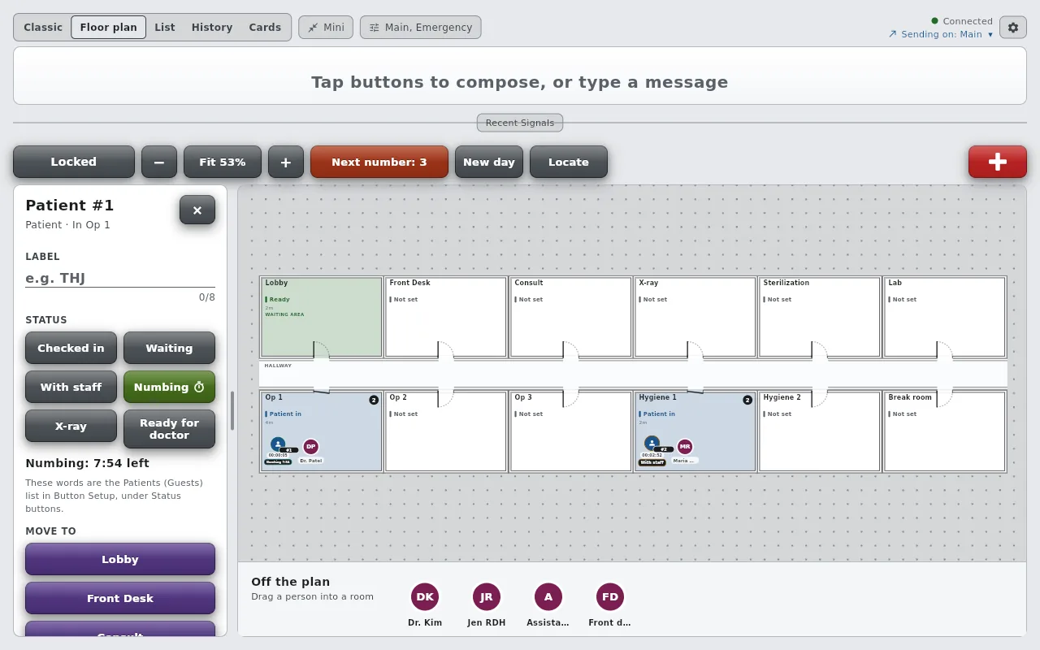The height and width of the screenshot is (650, 1040).
Task: Set patient status to Waiting
Action: click(x=169, y=348)
